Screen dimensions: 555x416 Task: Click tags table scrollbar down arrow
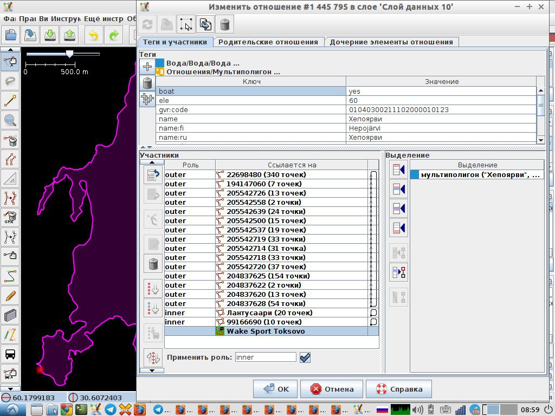(541, 140)
